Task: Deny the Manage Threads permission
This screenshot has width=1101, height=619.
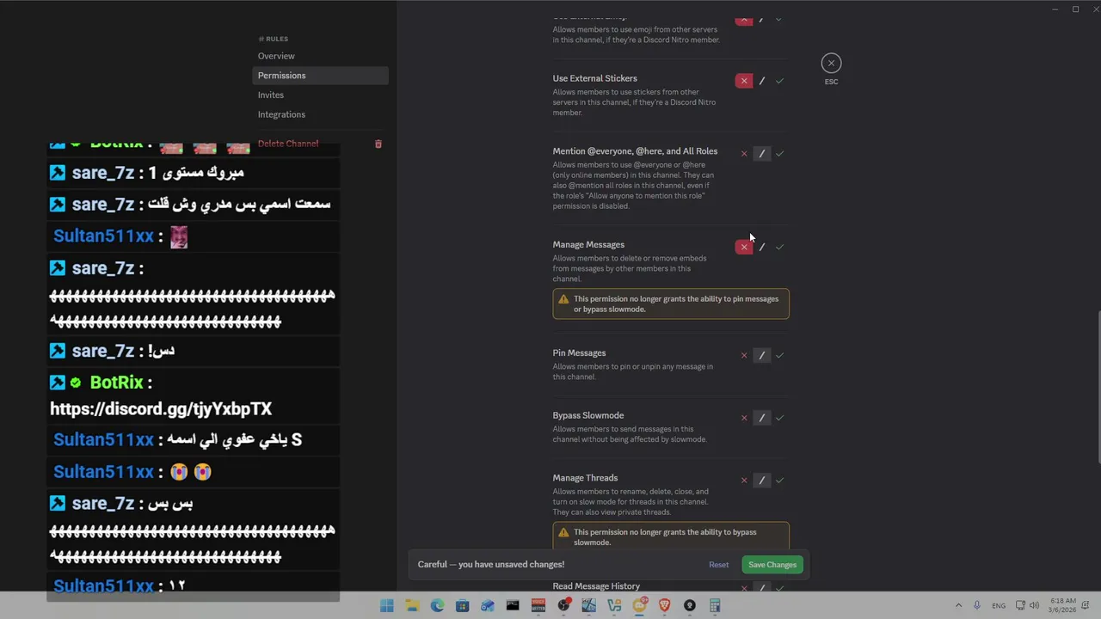Action: 744,481
